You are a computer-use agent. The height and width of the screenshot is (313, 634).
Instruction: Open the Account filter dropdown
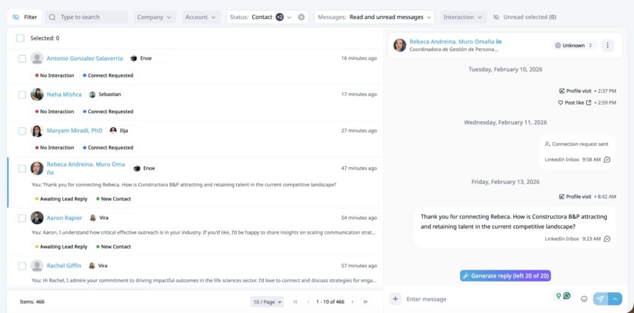(201, 17)
